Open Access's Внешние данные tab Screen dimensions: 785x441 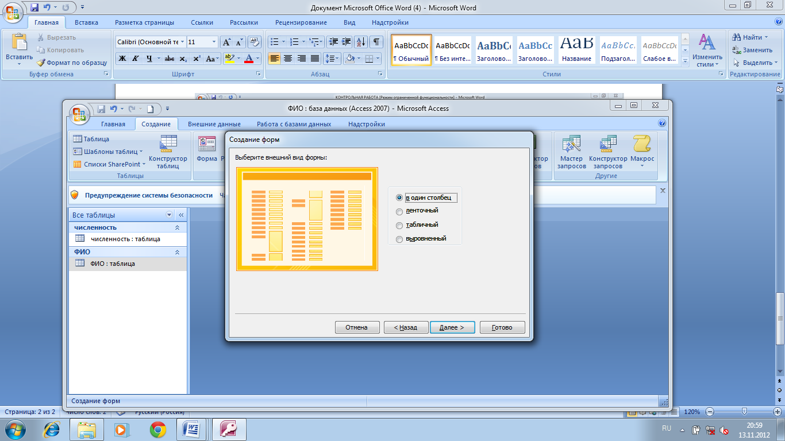pos(214,124)
